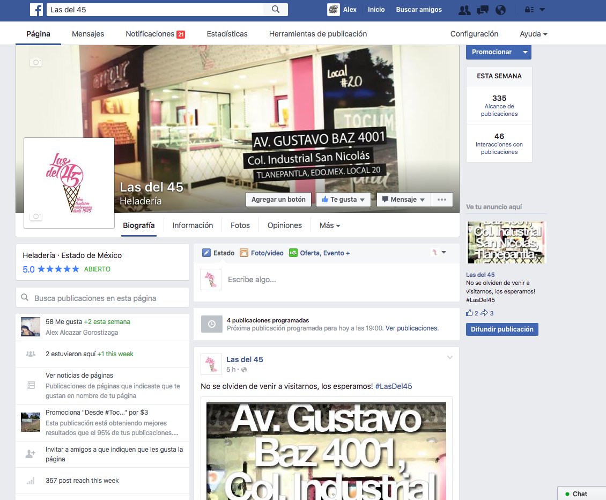Click the Estado pencil icon

(x=206, y=253)
